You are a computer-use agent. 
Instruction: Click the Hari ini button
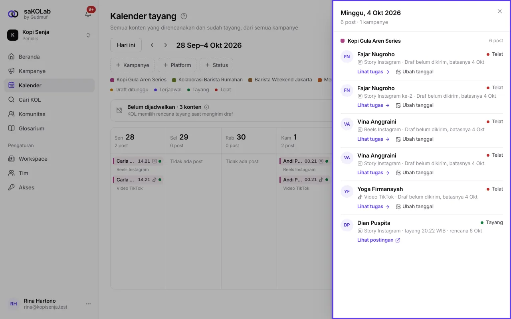pos(126,45)
